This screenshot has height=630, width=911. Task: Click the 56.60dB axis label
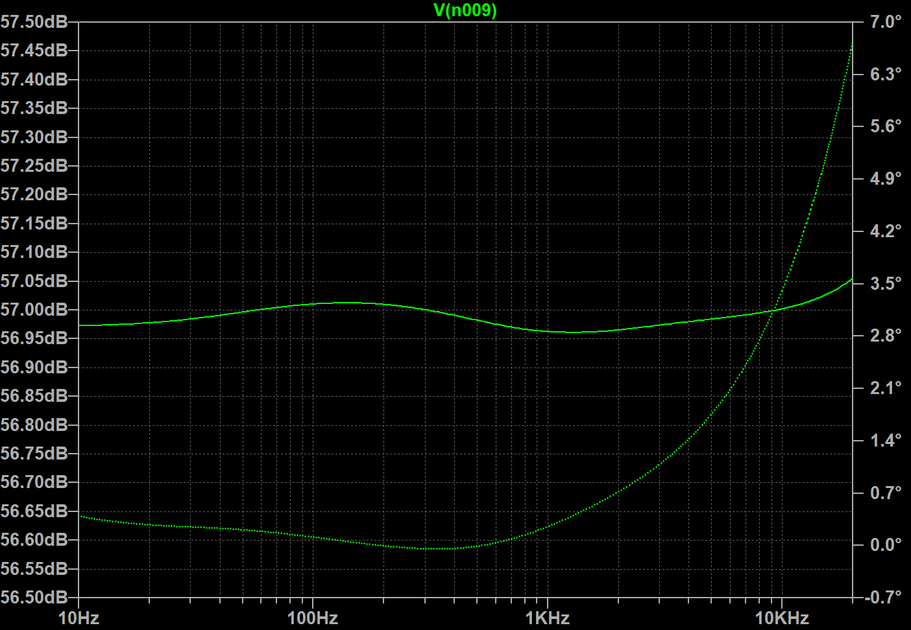34,540
